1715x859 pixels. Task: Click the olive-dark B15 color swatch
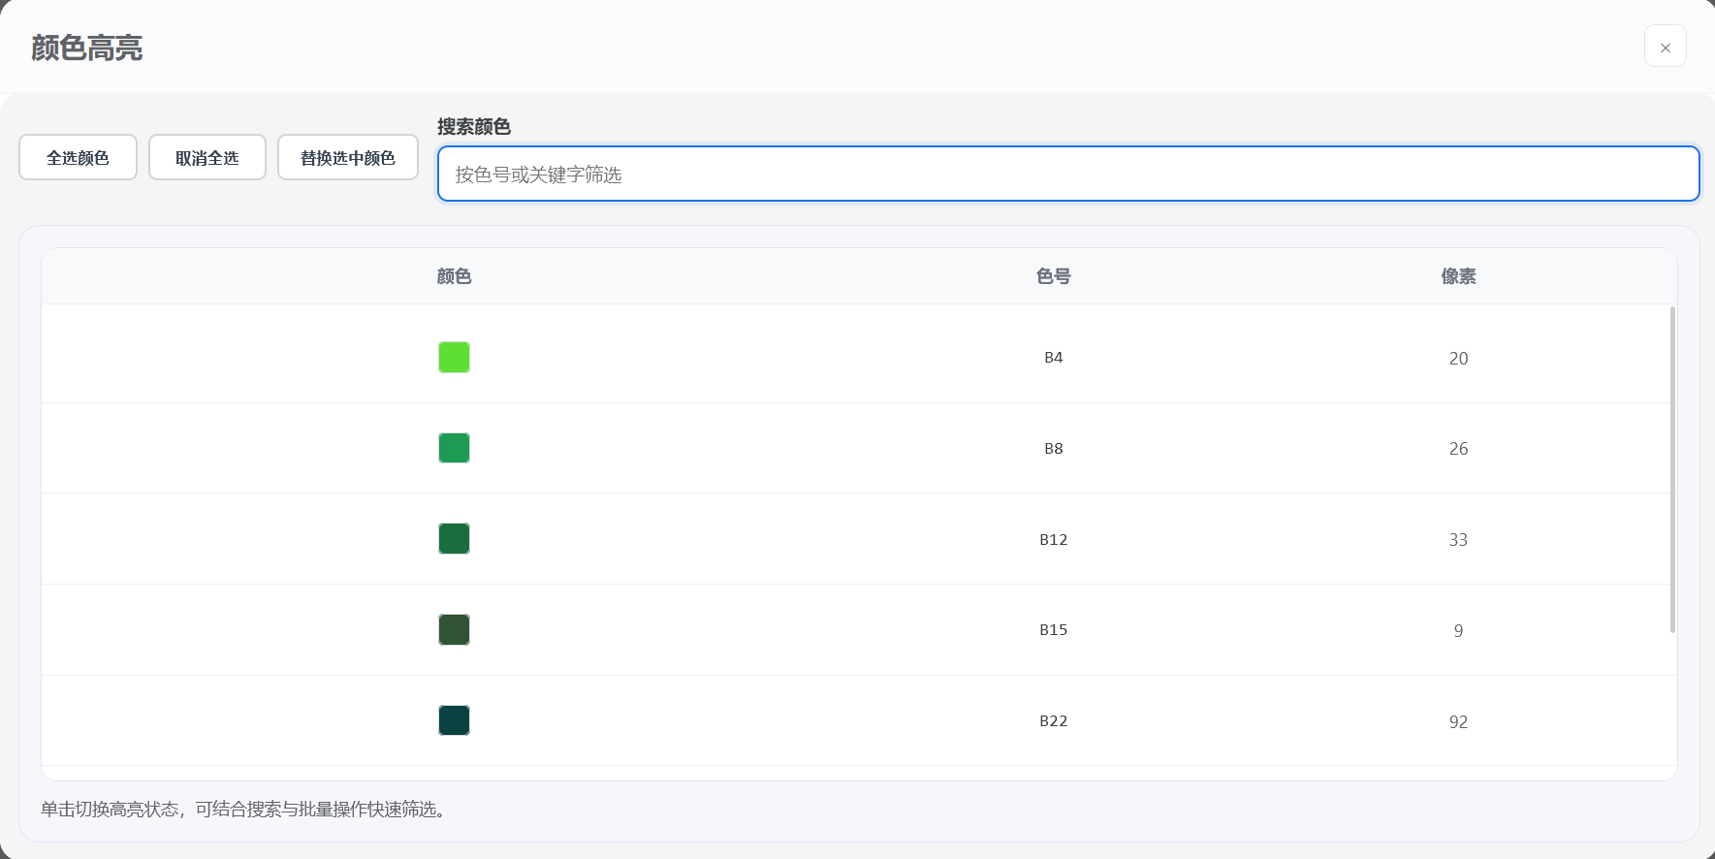[x=454, y=630]
